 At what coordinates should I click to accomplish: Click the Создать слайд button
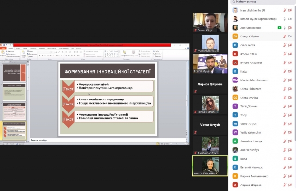pyautogui.click(x=24, y=54)
